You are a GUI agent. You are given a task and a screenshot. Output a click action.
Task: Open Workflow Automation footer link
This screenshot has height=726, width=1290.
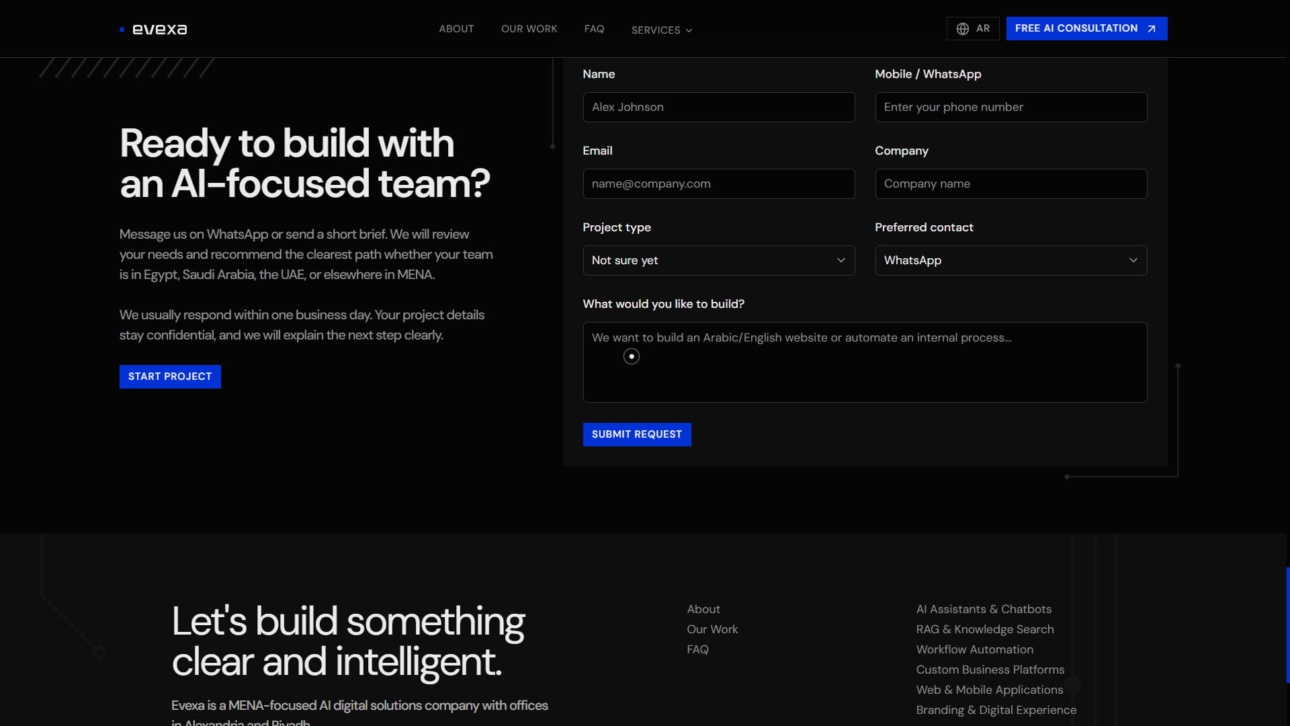point(974,649)
